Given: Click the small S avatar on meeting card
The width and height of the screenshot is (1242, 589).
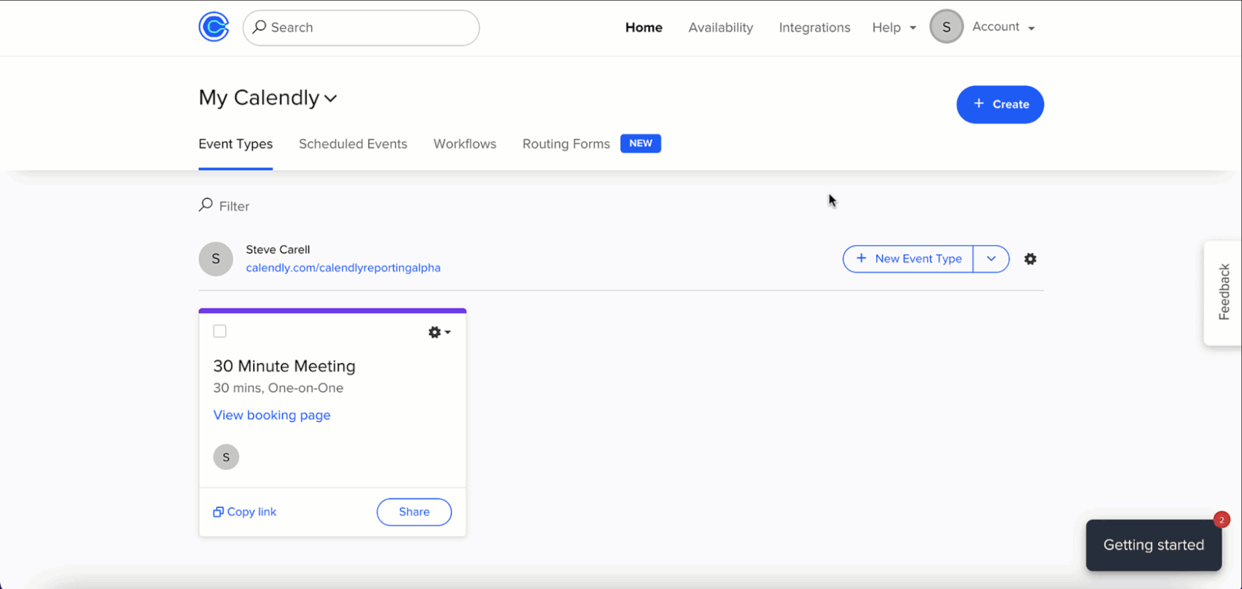Looking at the screenshot, I should (226, 457).
